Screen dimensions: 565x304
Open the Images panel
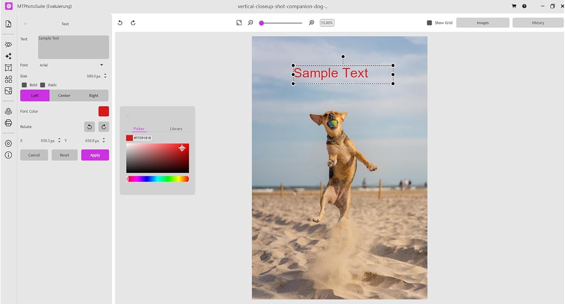483,23
